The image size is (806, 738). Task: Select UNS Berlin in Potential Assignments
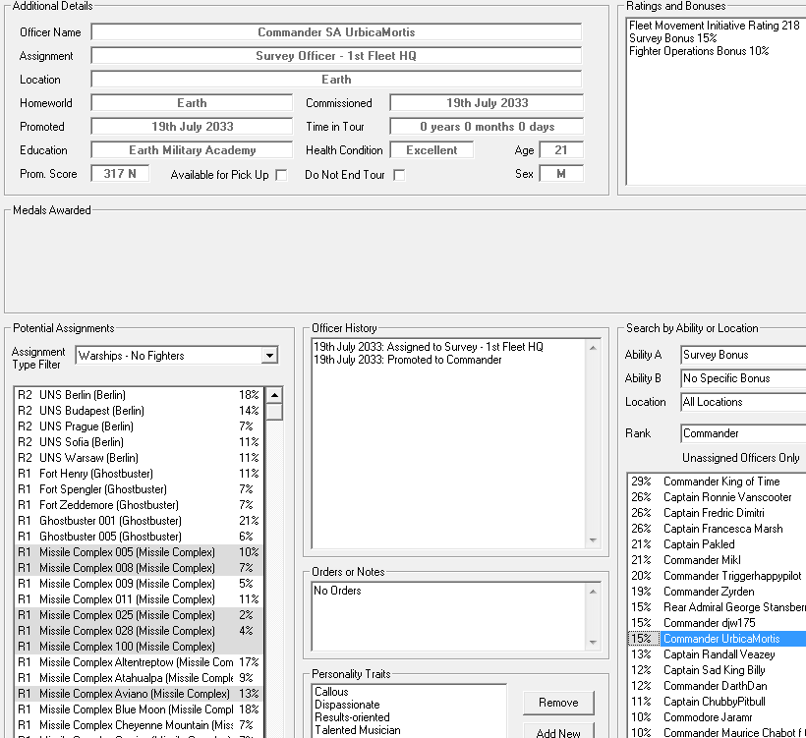click(139, 395)
